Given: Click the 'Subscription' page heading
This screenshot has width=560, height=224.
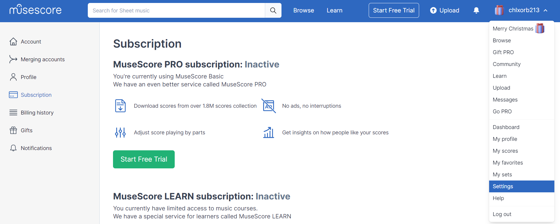Looking at the screenshot, I should coord(147,43).
